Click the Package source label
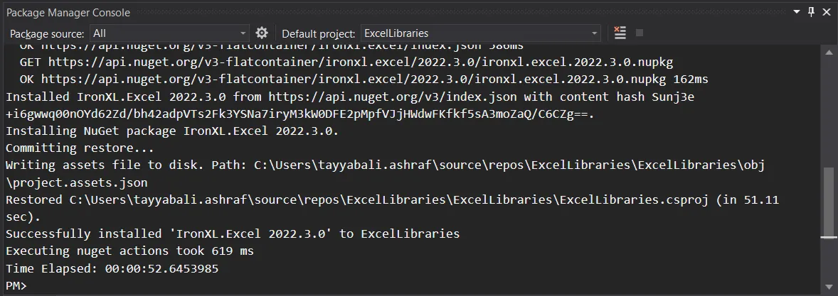 point(47,33)
